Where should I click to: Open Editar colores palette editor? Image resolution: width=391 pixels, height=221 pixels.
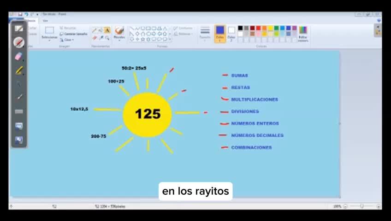pos(303,34)
